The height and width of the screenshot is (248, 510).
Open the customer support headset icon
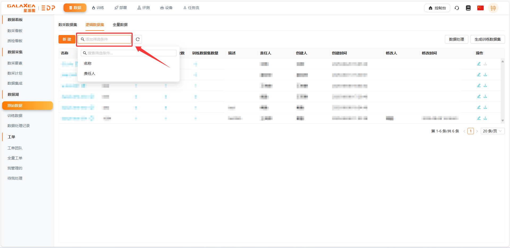457,8
